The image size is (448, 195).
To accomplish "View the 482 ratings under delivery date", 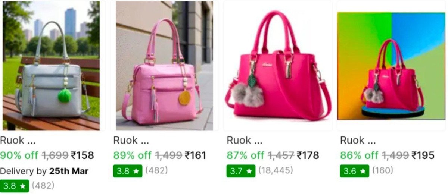I will (x=43, y=185).
